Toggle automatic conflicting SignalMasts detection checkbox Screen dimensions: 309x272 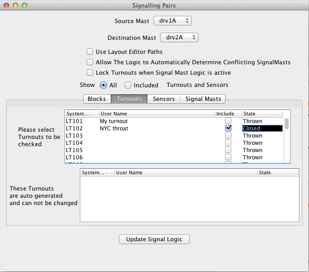tap(90, 62)
